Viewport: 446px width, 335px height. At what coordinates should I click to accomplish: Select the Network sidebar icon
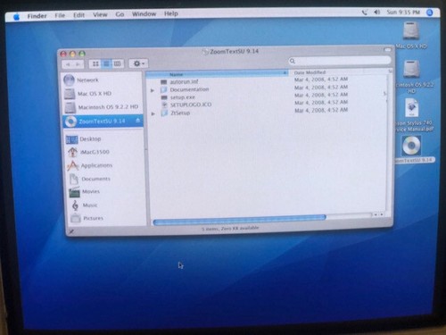pos(69,80)
